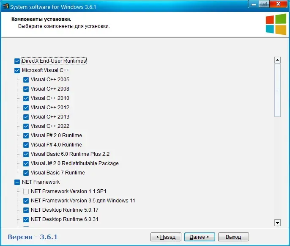The image size is (290, 246).
Task: Uncheck the Visual Basic 7 Runtime checkbox
Action: (x=26, y=173)
